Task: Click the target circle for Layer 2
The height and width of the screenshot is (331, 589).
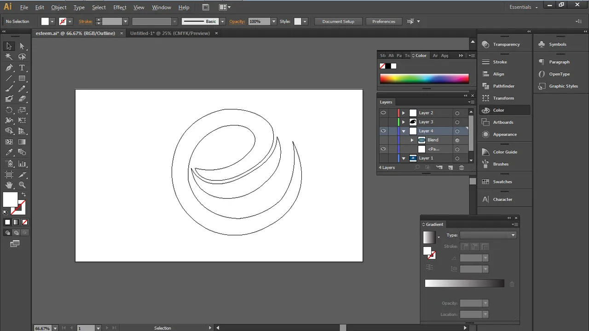Action: point(457,113)
